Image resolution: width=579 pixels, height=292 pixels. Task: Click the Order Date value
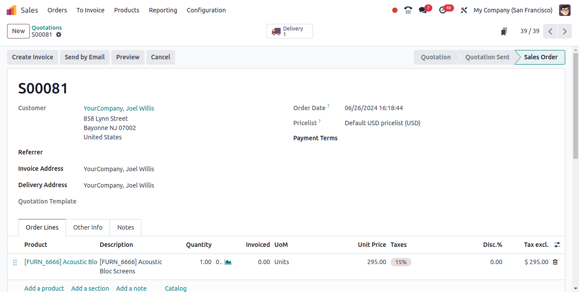pos(374,108)
